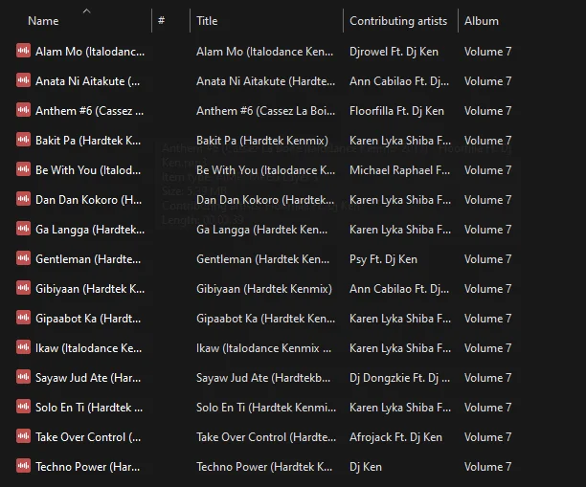Select file name Ga Langga (Hardtek...
Image resolution: width=586 pixels, height=487 pixels.
point(90,230)
